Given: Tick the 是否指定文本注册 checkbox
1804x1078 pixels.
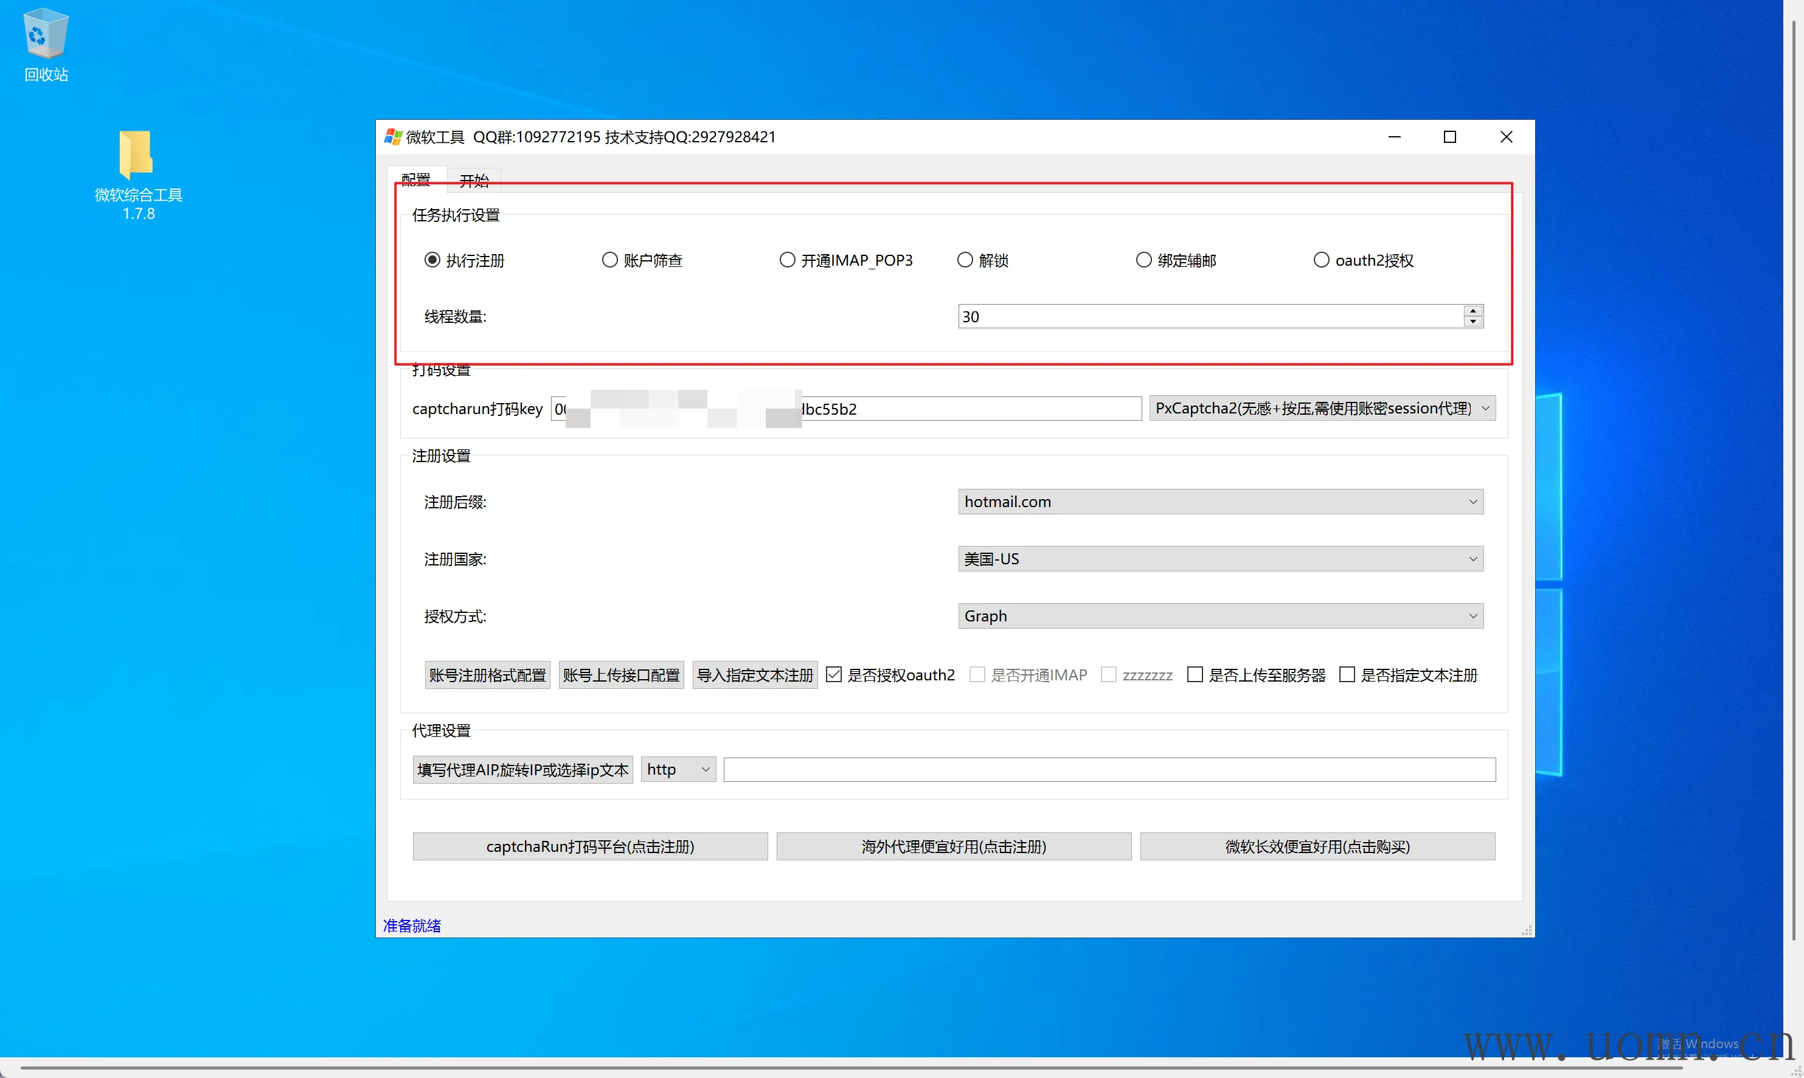Looking at the screenshot, I should (1346, 675).
